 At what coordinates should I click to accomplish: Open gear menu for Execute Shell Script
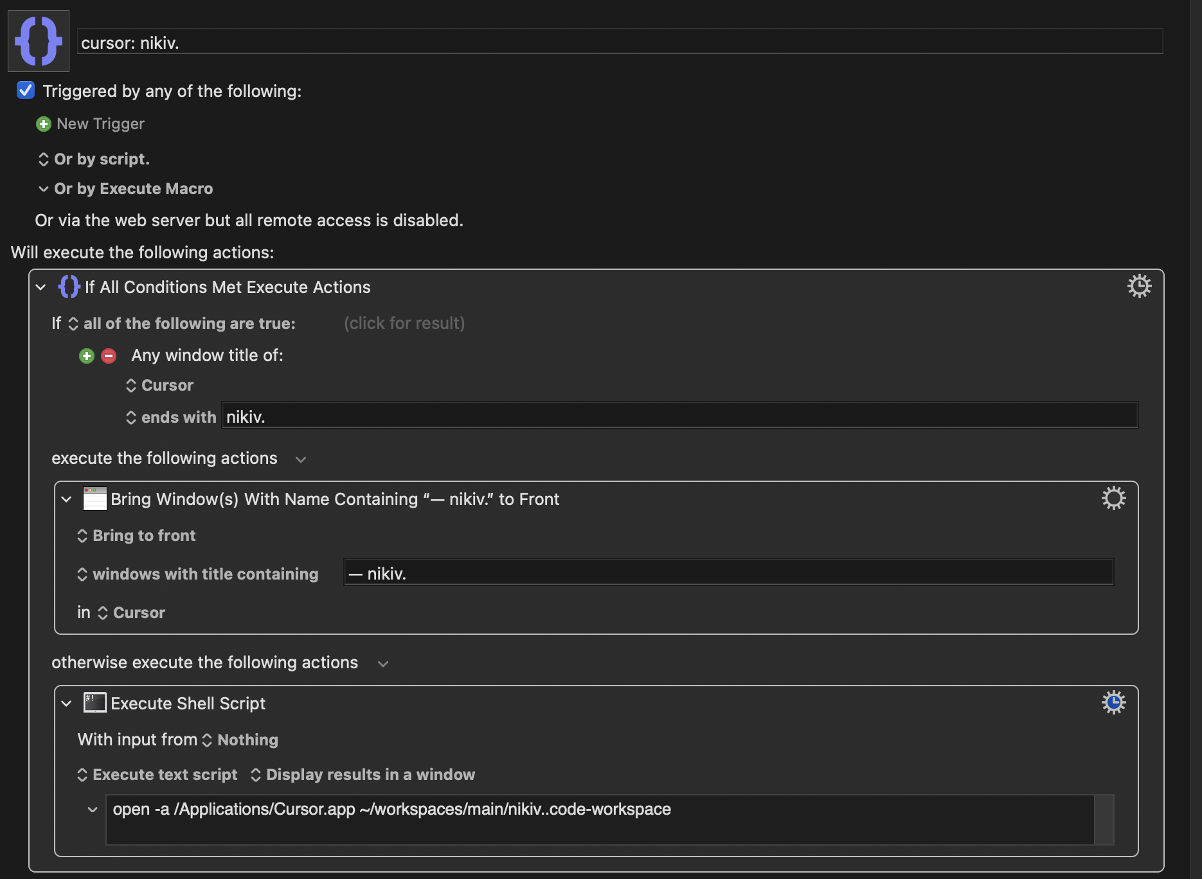[x=1113, y=703]
